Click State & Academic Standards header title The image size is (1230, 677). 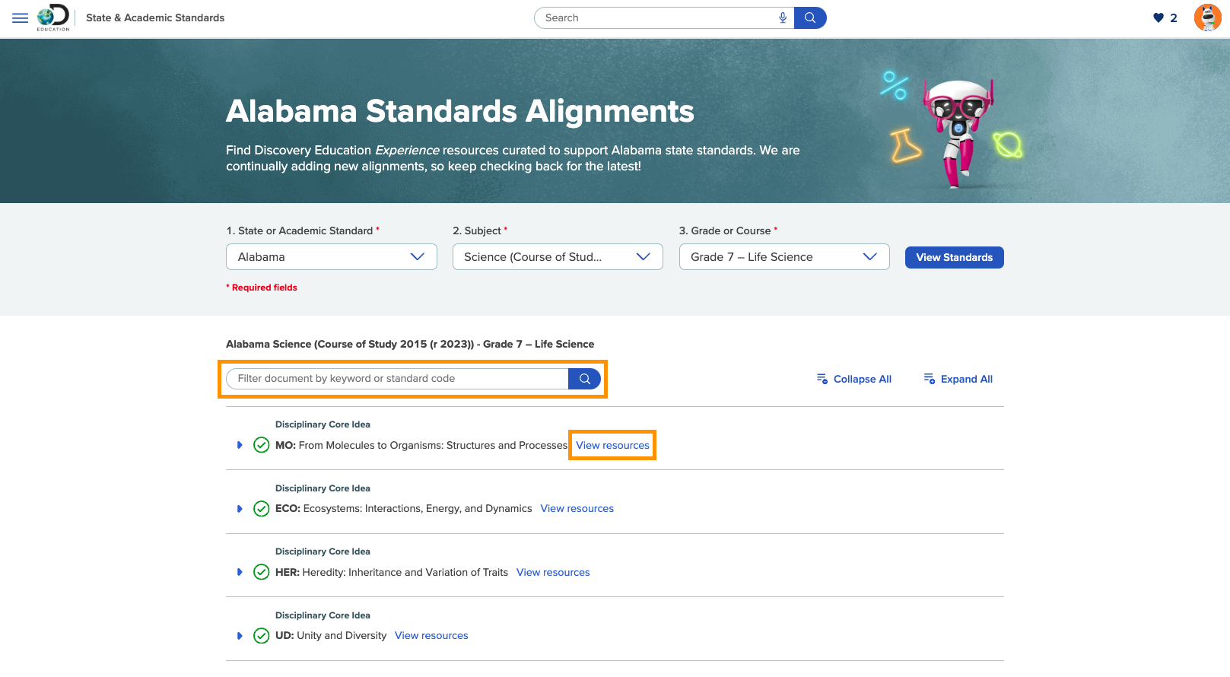tap(155, 17)
